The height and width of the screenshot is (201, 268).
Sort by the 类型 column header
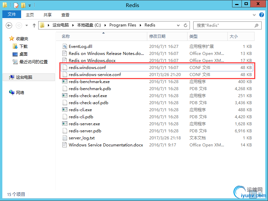click(x=207, y=37)
